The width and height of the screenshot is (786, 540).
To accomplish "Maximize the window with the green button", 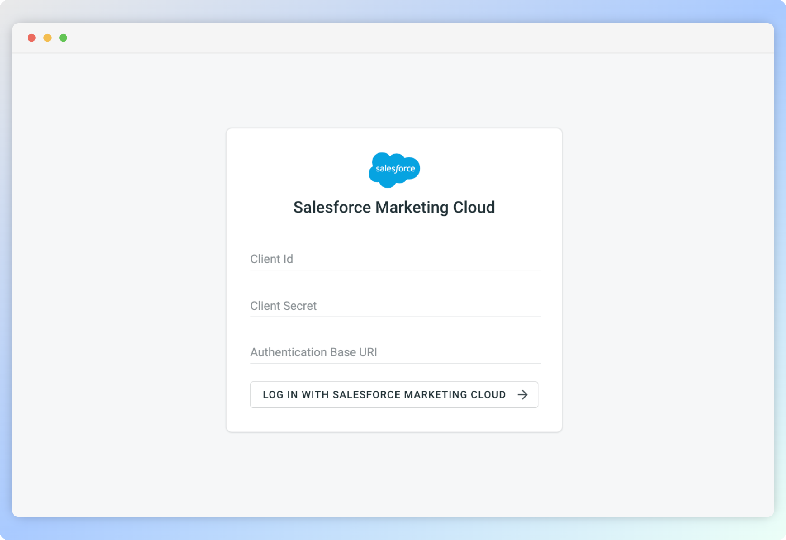I will pos(63,38).
